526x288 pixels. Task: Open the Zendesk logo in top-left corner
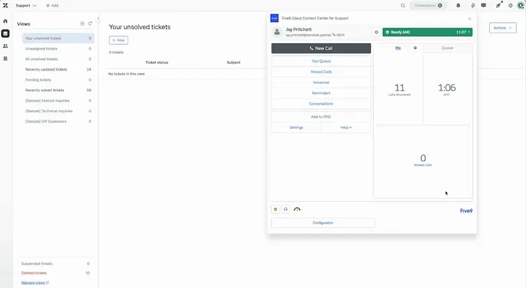5,5
